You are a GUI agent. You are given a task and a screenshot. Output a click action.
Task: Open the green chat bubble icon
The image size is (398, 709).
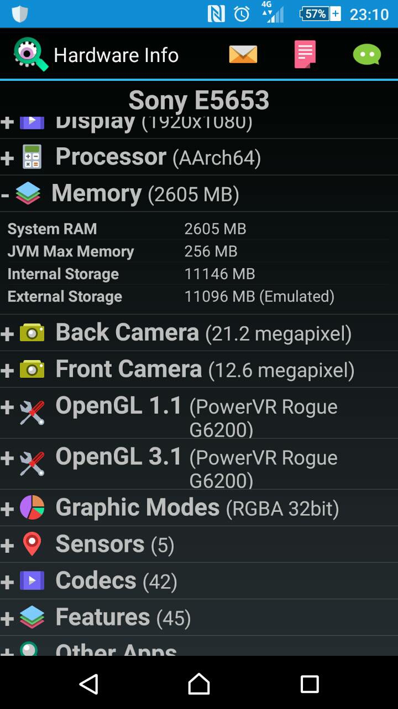[367, 54]
